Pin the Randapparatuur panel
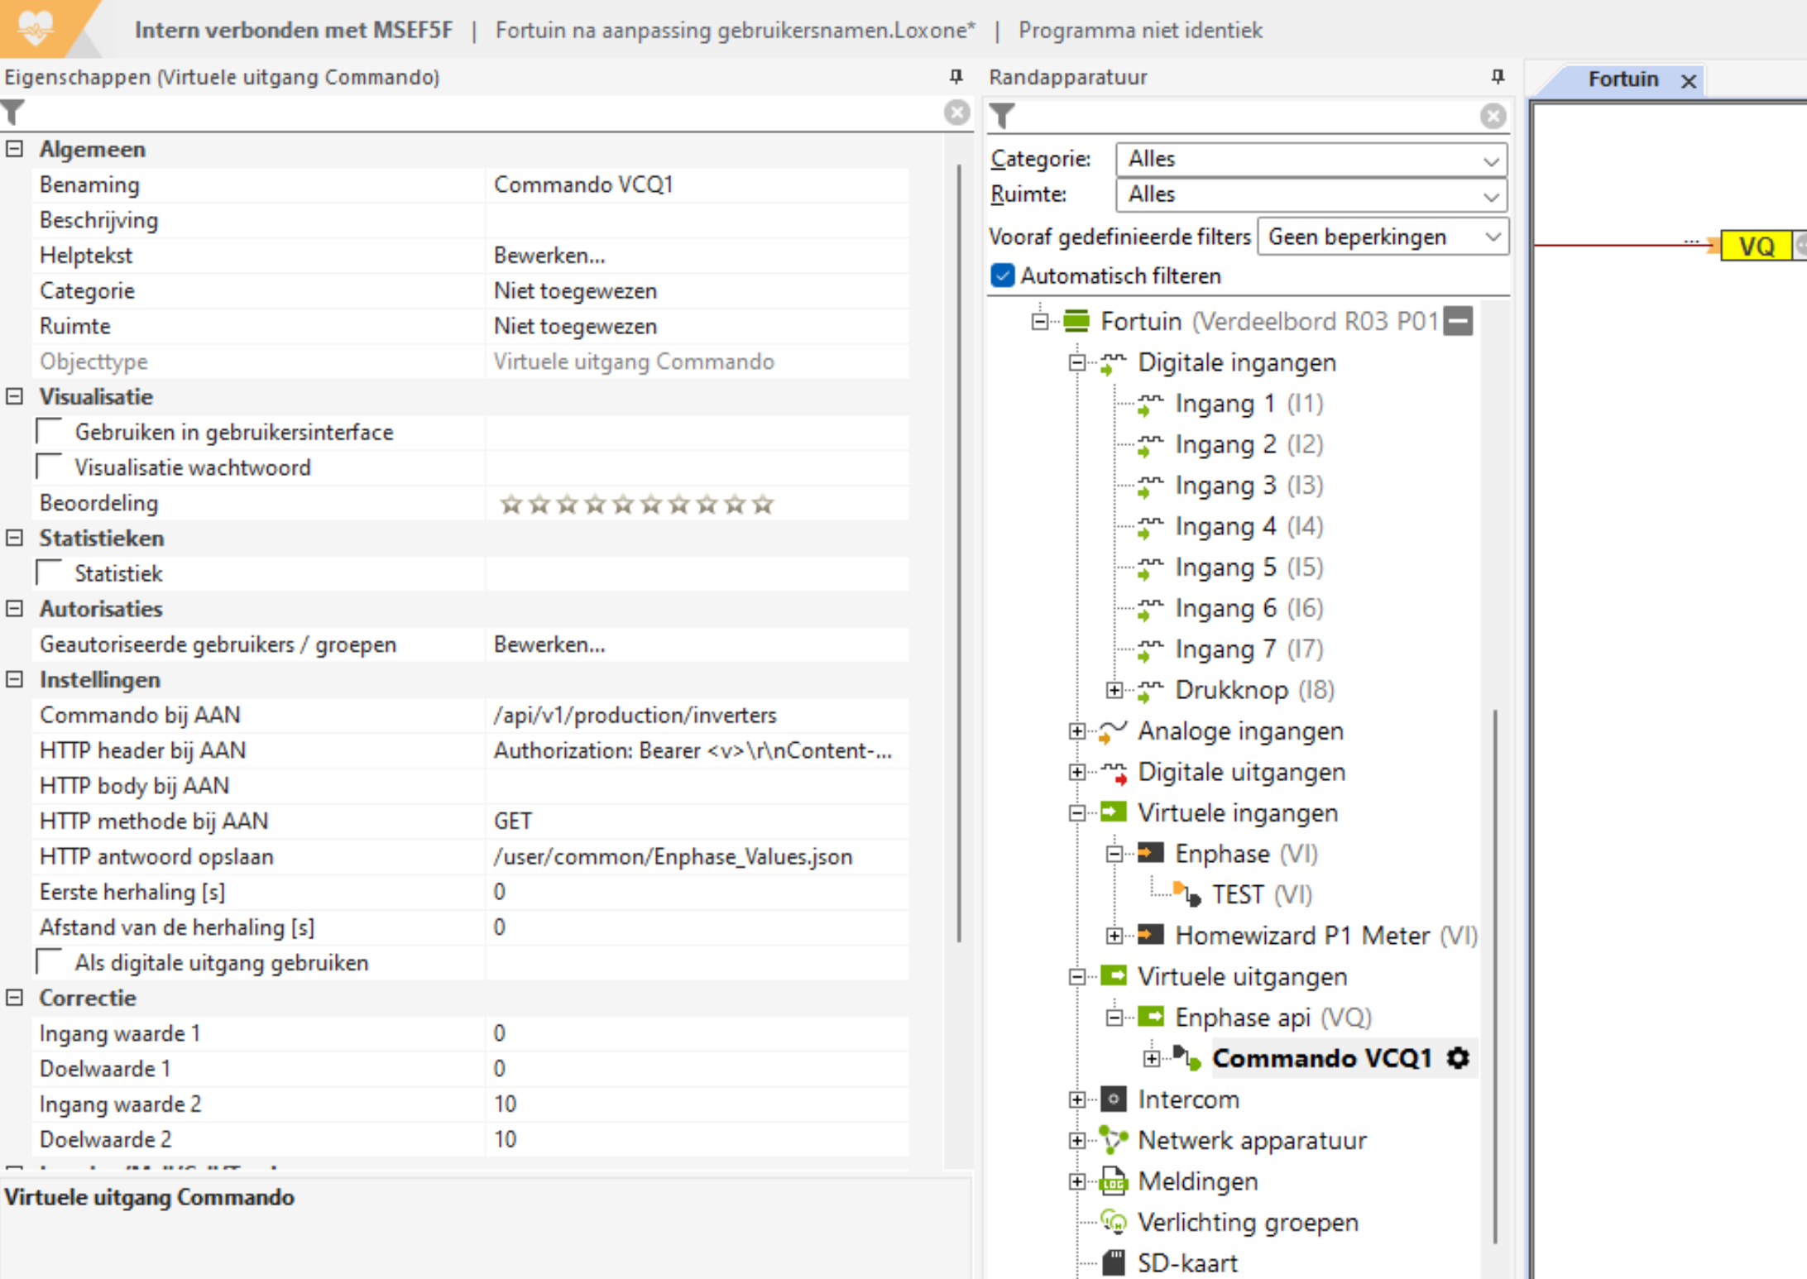Viewport: 1807px width, 1279px height. 1497,77
